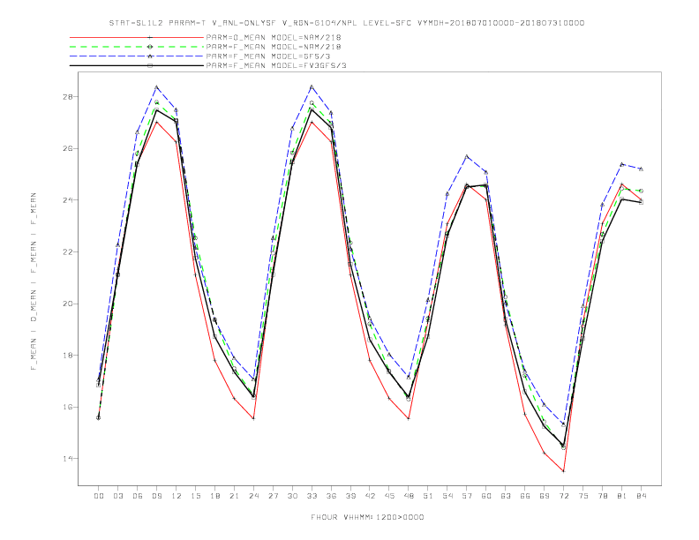Image resolution: width=699 pixels, height=540 pixels.
Task: Click x-axis forecast hour label 03
Action: click(118, 496)
